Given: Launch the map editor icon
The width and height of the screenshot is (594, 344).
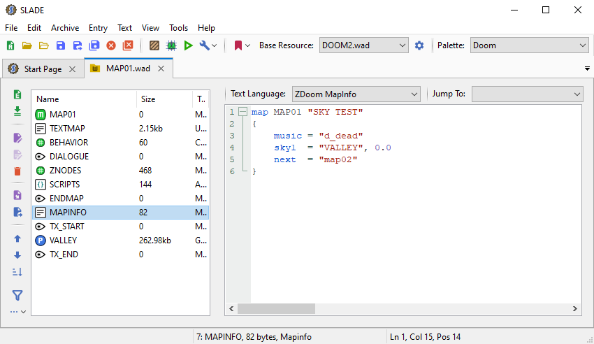Looking at the screenshot, I should click(171, 46).
